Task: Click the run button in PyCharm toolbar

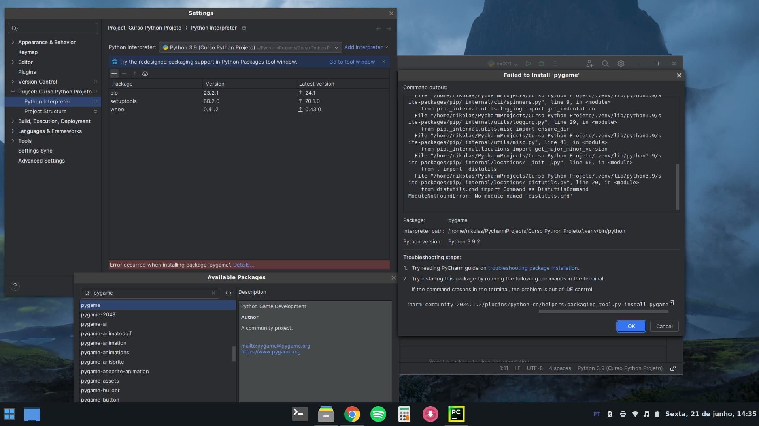Action: (528, 64)
